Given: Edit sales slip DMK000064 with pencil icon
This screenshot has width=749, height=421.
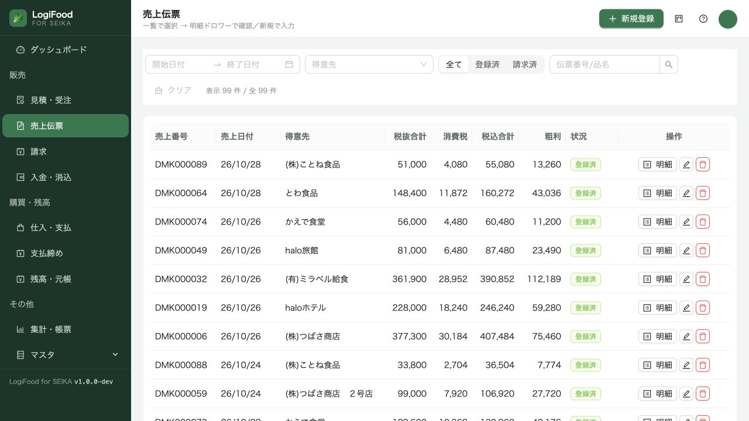Looking at the screenshot, I should (x=686, y=194).
